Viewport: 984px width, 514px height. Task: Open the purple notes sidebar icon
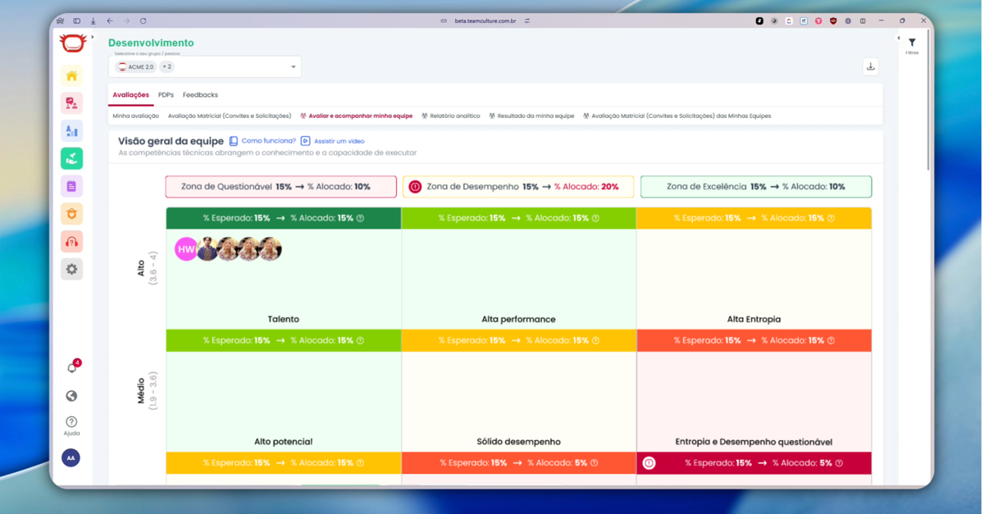pos(71,186)
